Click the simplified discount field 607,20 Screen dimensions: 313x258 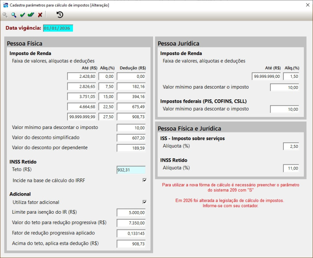pyautogui.click(x=131, y=138)
